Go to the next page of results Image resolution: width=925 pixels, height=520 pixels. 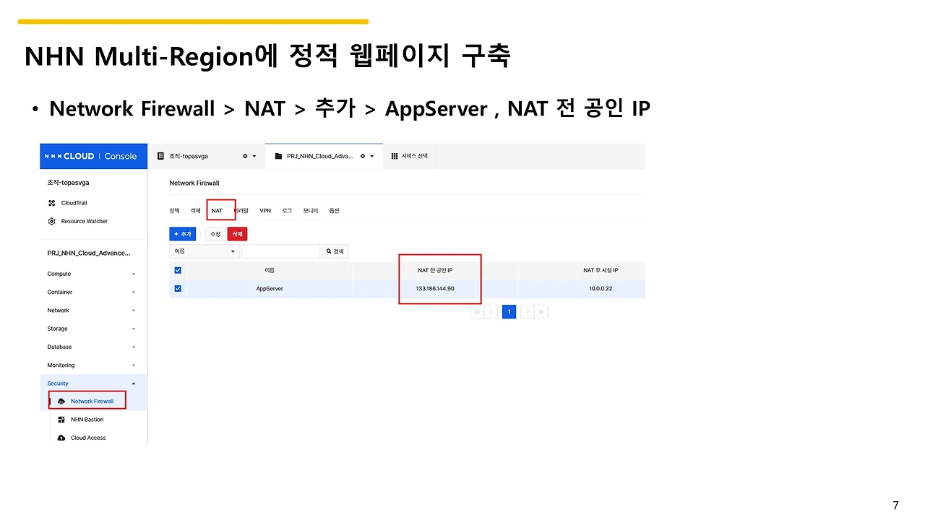click(528, 312)
